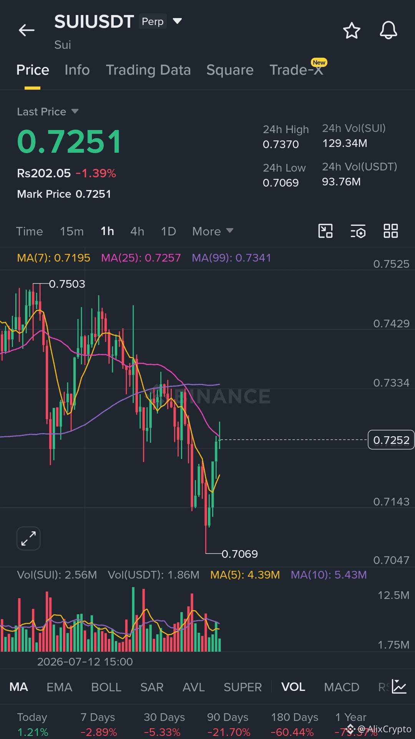Open chart settings preferences icon
This screenshot has width=415, height=739.
[358, 231]
